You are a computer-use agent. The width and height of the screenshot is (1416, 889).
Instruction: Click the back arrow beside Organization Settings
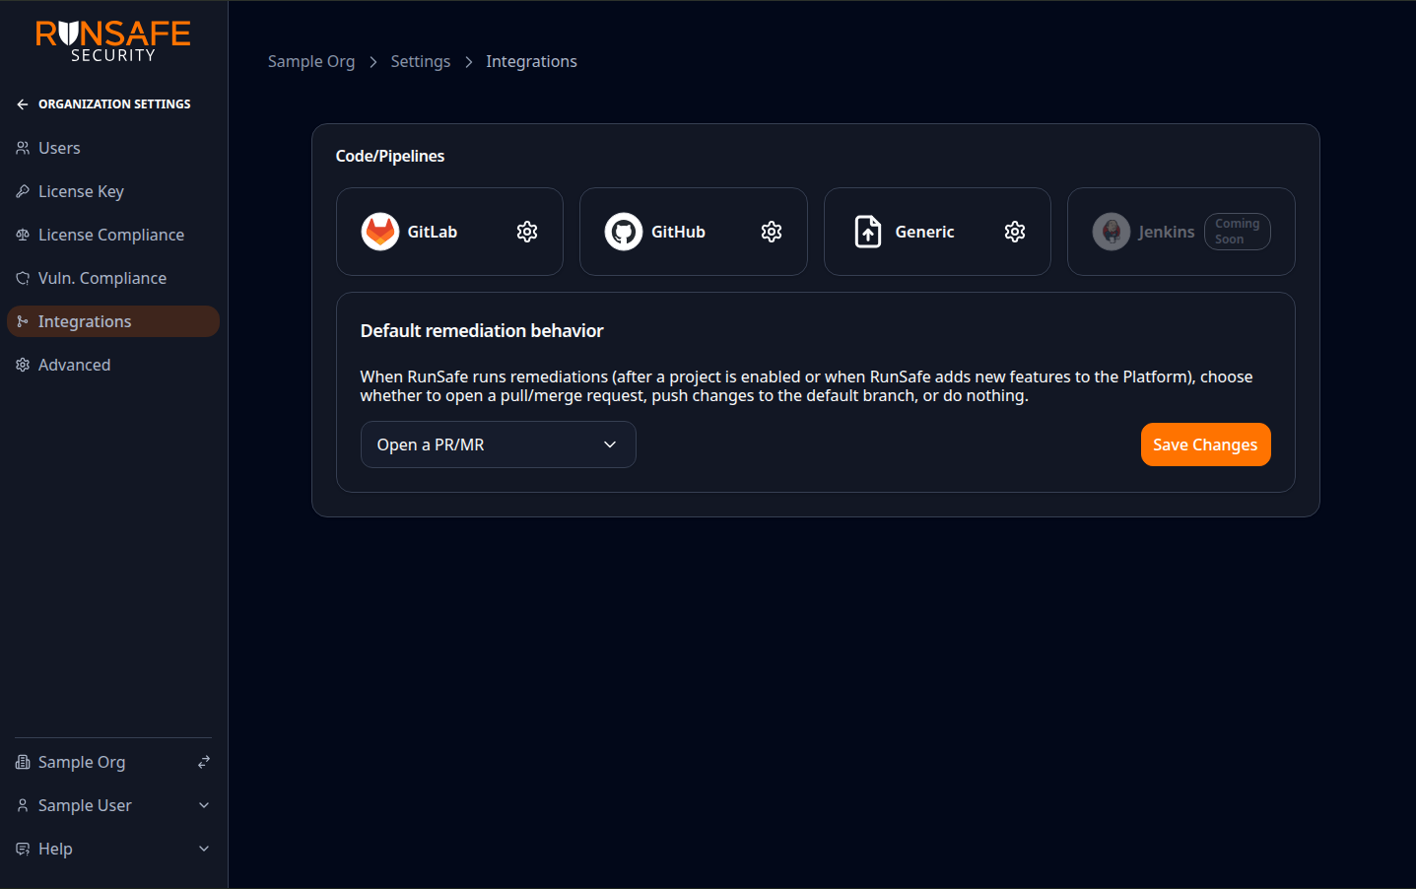(x=23, y=104)
